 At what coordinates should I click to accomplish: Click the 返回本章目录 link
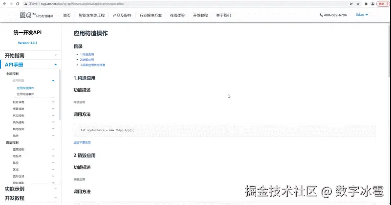82,142
